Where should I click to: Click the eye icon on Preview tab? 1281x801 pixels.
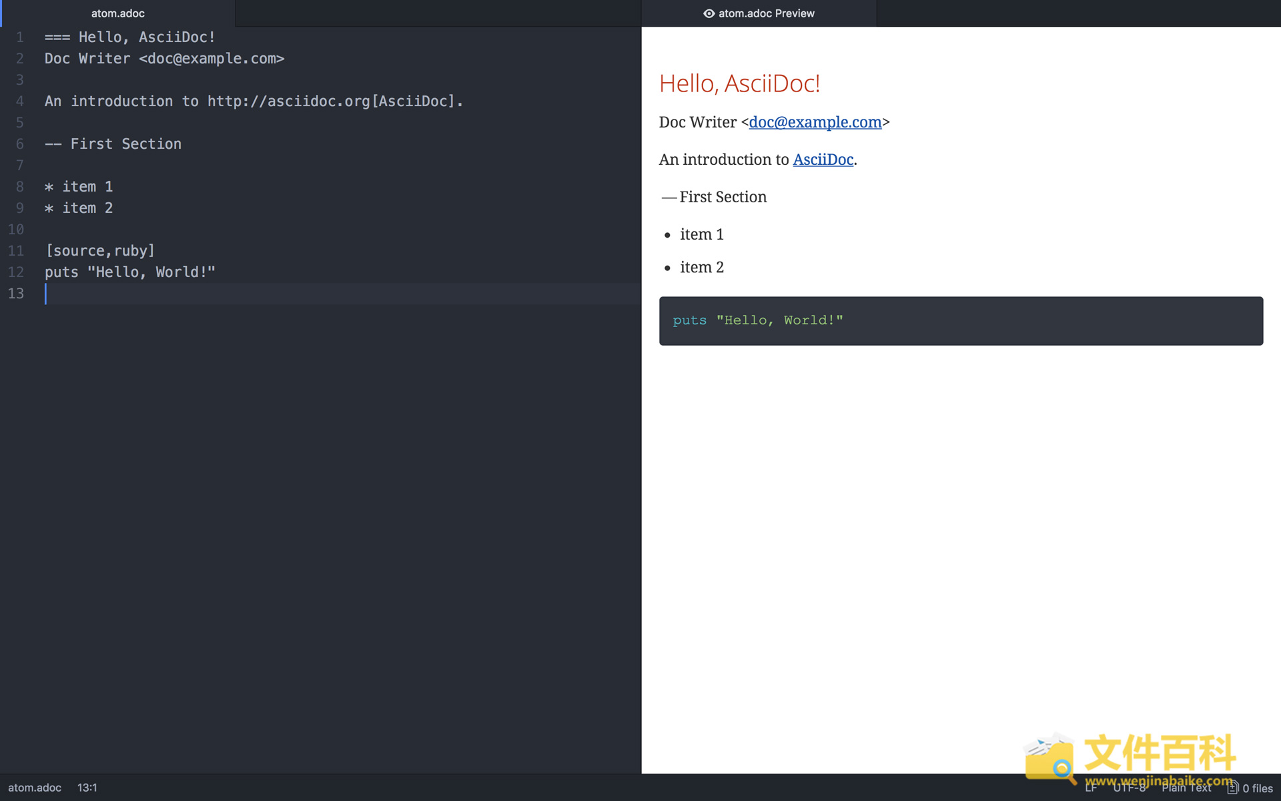coord(709,13)
